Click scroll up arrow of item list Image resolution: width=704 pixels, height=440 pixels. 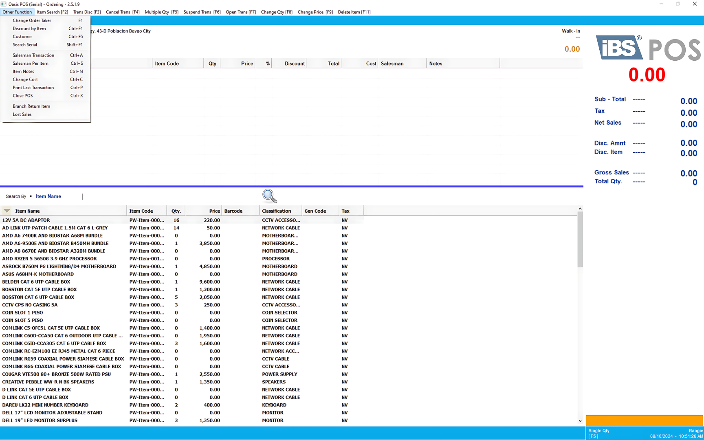pos(580,209)
